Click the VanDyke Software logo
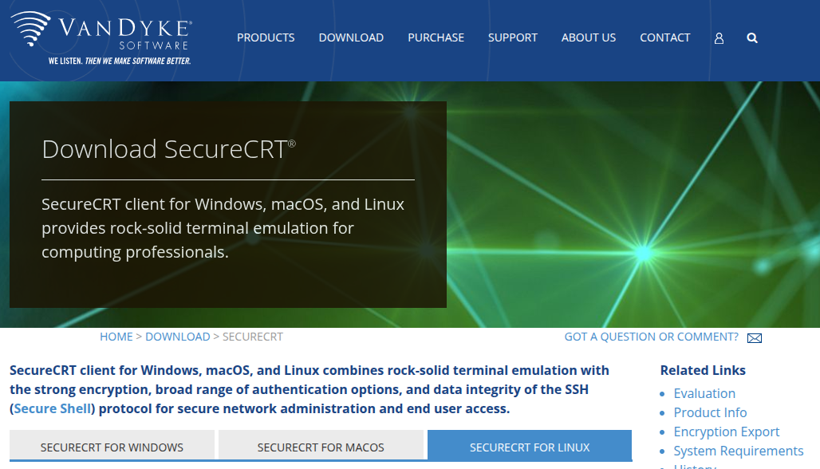The width and height of the screenshot is (820, 469). [101, 38]
